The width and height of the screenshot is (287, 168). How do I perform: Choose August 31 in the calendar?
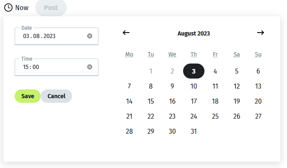[x=194, y=131]
